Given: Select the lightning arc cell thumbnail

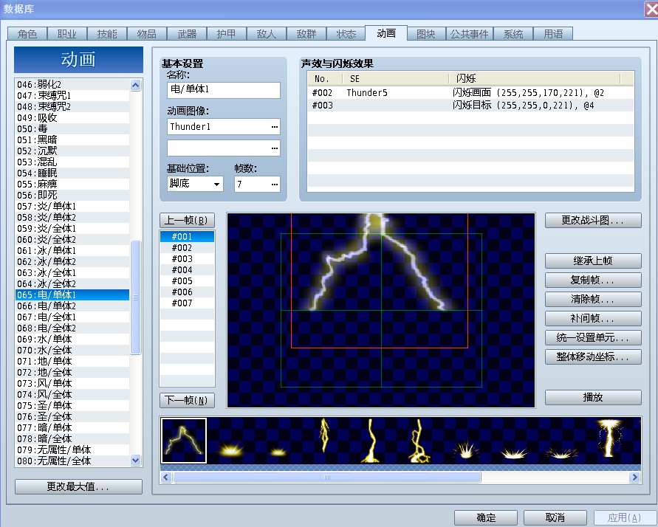Looking at the screenshot, I should pos(184,440).
